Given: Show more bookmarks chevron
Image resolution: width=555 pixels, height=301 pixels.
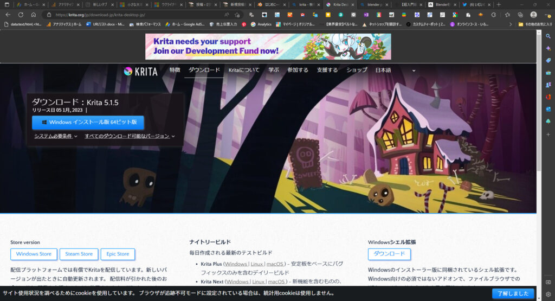Looking at the screenshot, I should point(510,24).
